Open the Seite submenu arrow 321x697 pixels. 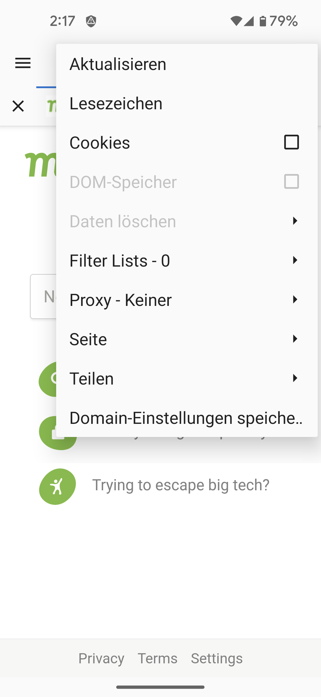(x=295, y=339)
